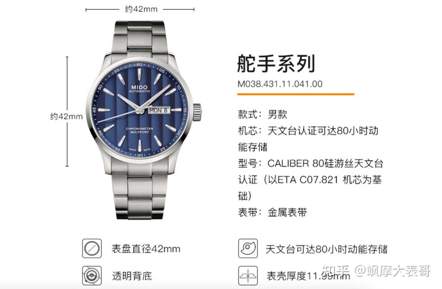Viewport: 442px width, 289px height.
Task: Click the transparent case back icon
Action: [92, 276]
